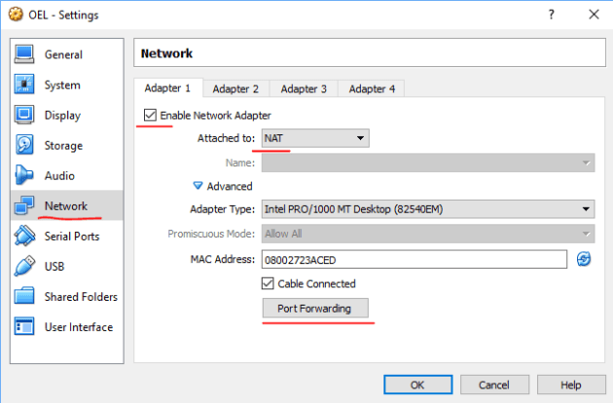Switch to the Adapter 2 tab
This screenshot has height=403, width=613.
click(235, 89)
